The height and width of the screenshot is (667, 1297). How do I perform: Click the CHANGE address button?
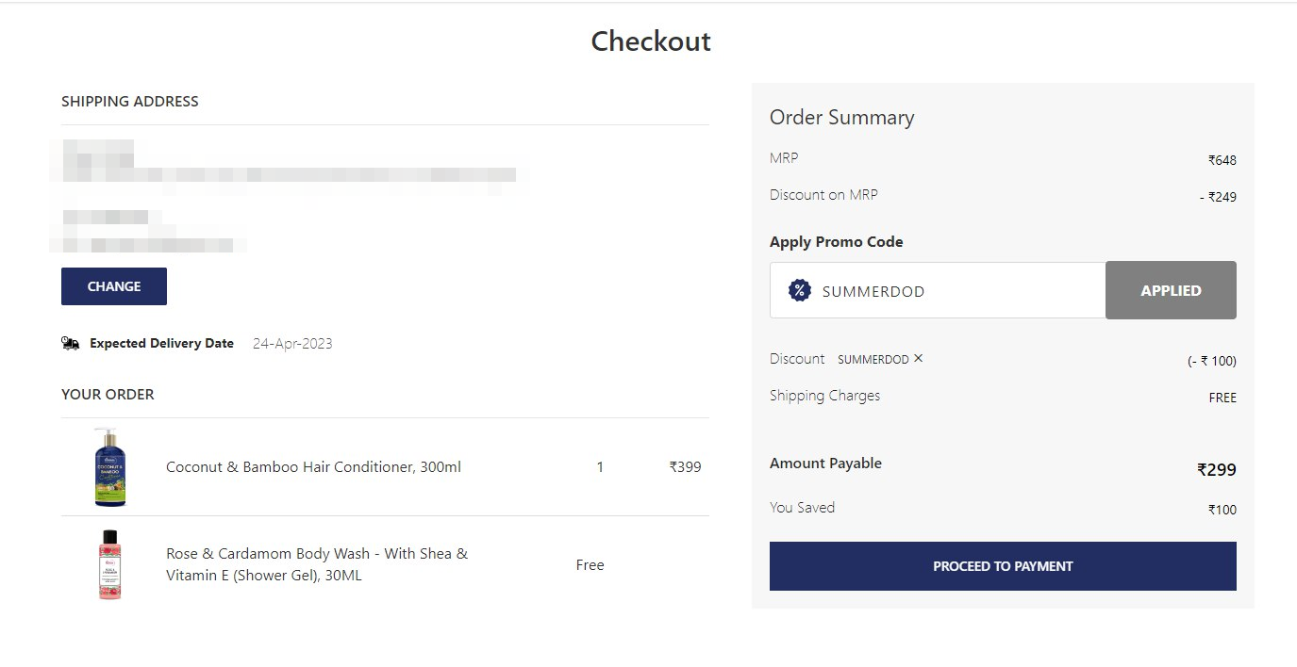(114, 286)
